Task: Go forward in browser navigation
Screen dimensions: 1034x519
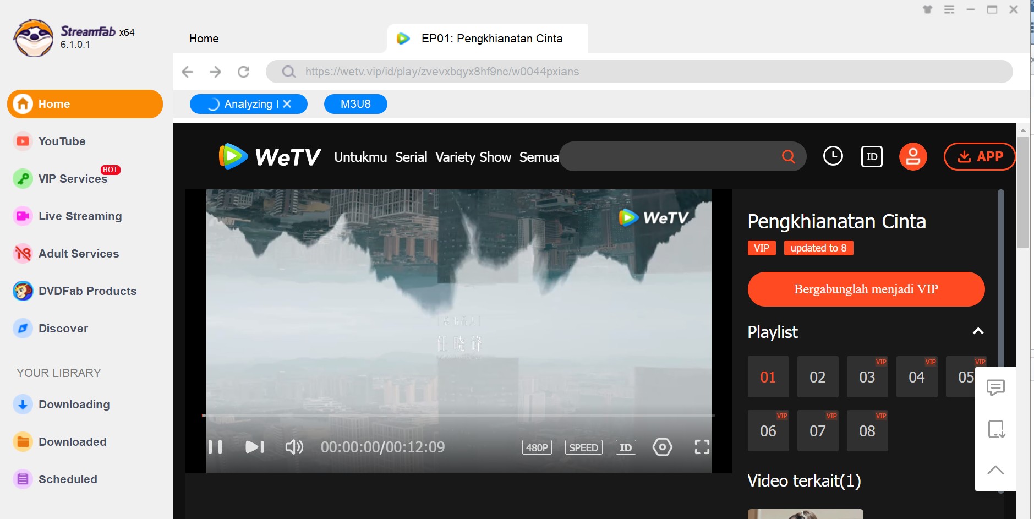Action: click(215, 72)
